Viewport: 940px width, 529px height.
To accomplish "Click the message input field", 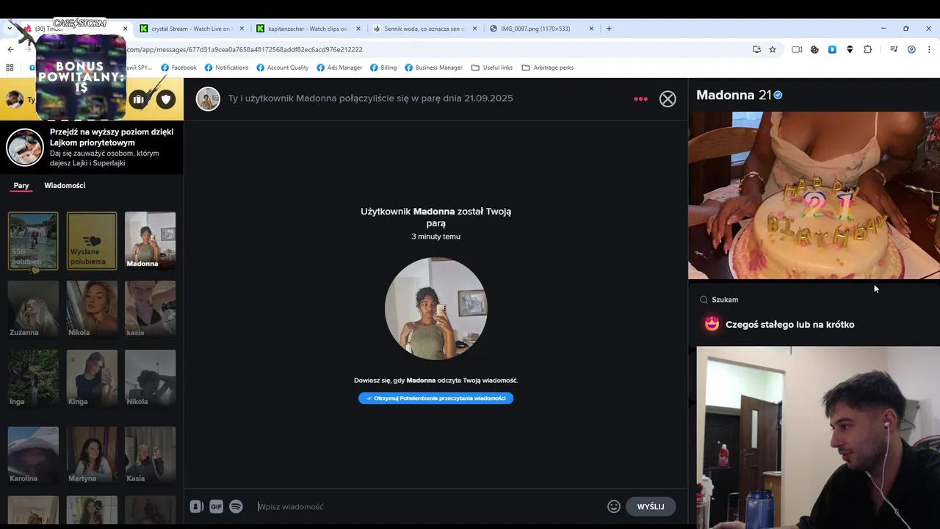I will pos(430,506).
